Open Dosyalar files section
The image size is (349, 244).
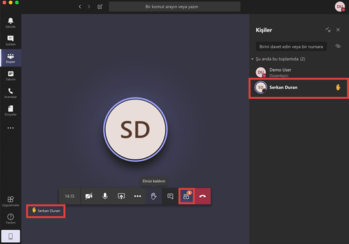pos(10,110)
